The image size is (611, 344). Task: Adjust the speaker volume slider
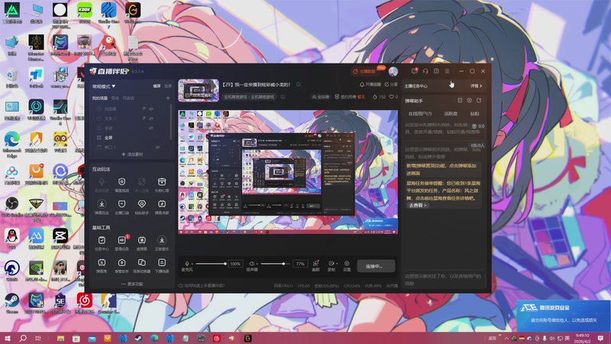(275, 264)
